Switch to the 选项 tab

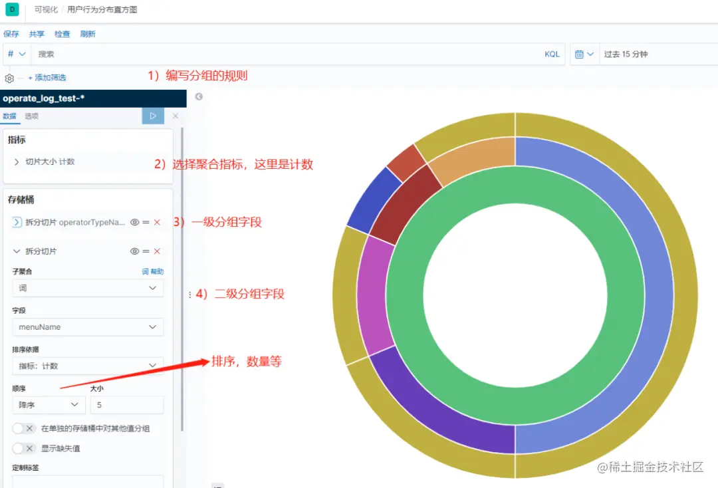click(x=32, y=116)
